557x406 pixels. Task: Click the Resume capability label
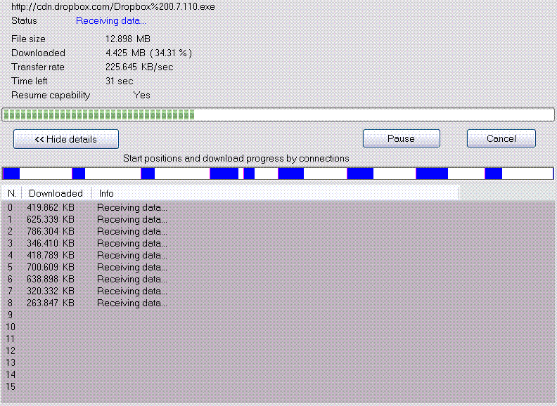tap(51, 96)
